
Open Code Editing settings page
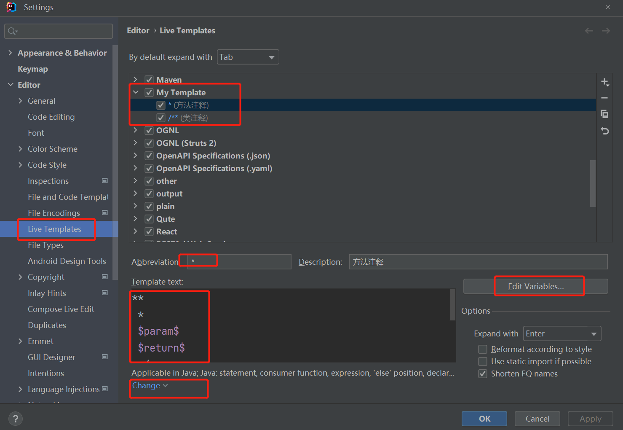point(51,117)
